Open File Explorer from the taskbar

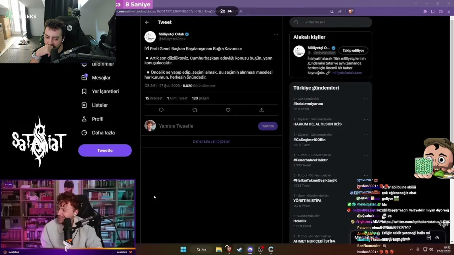pyautogui.click(x=219, y=249)
